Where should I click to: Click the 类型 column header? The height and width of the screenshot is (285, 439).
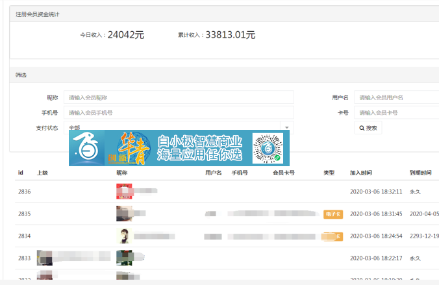coord(329,173)
